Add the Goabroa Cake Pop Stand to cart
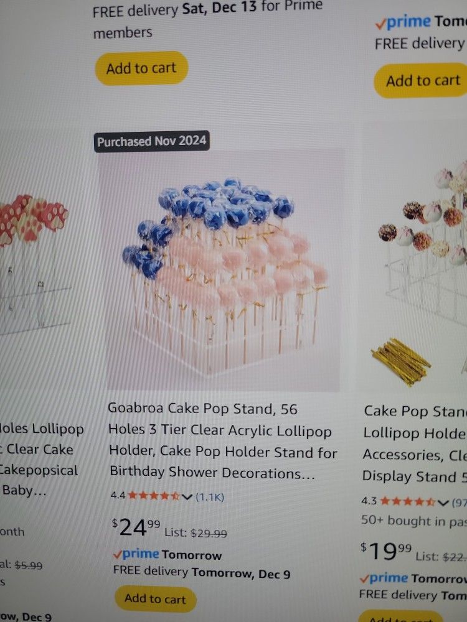467x622 pixels. point(156,598)
